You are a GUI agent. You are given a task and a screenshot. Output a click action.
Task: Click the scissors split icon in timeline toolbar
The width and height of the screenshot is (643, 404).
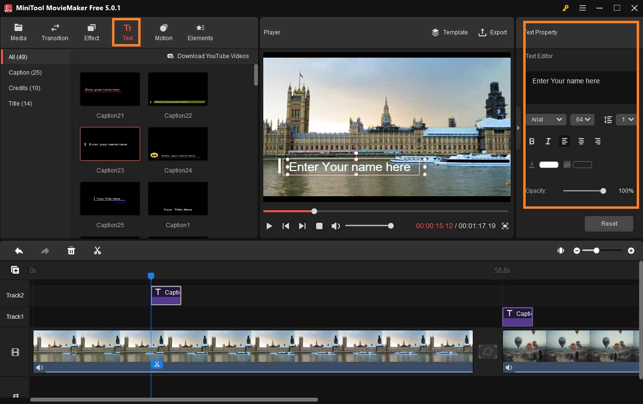[x=97, y=250]
